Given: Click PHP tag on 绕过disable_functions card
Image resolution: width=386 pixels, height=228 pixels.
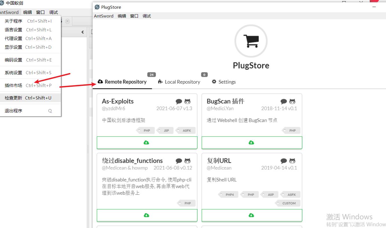Looking at the screenshot, I should coord(186,203).
